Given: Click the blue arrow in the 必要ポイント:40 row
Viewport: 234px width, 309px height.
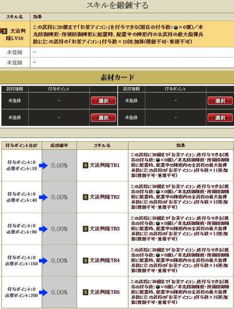Looking at the screenshot, I should coord(43,197).
